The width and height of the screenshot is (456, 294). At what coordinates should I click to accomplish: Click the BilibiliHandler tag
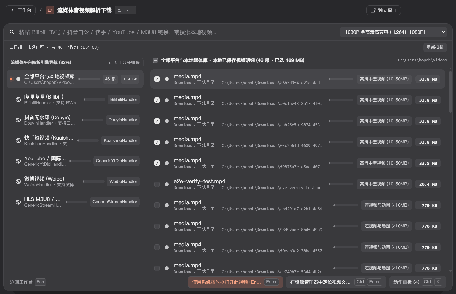click(124, 100)
